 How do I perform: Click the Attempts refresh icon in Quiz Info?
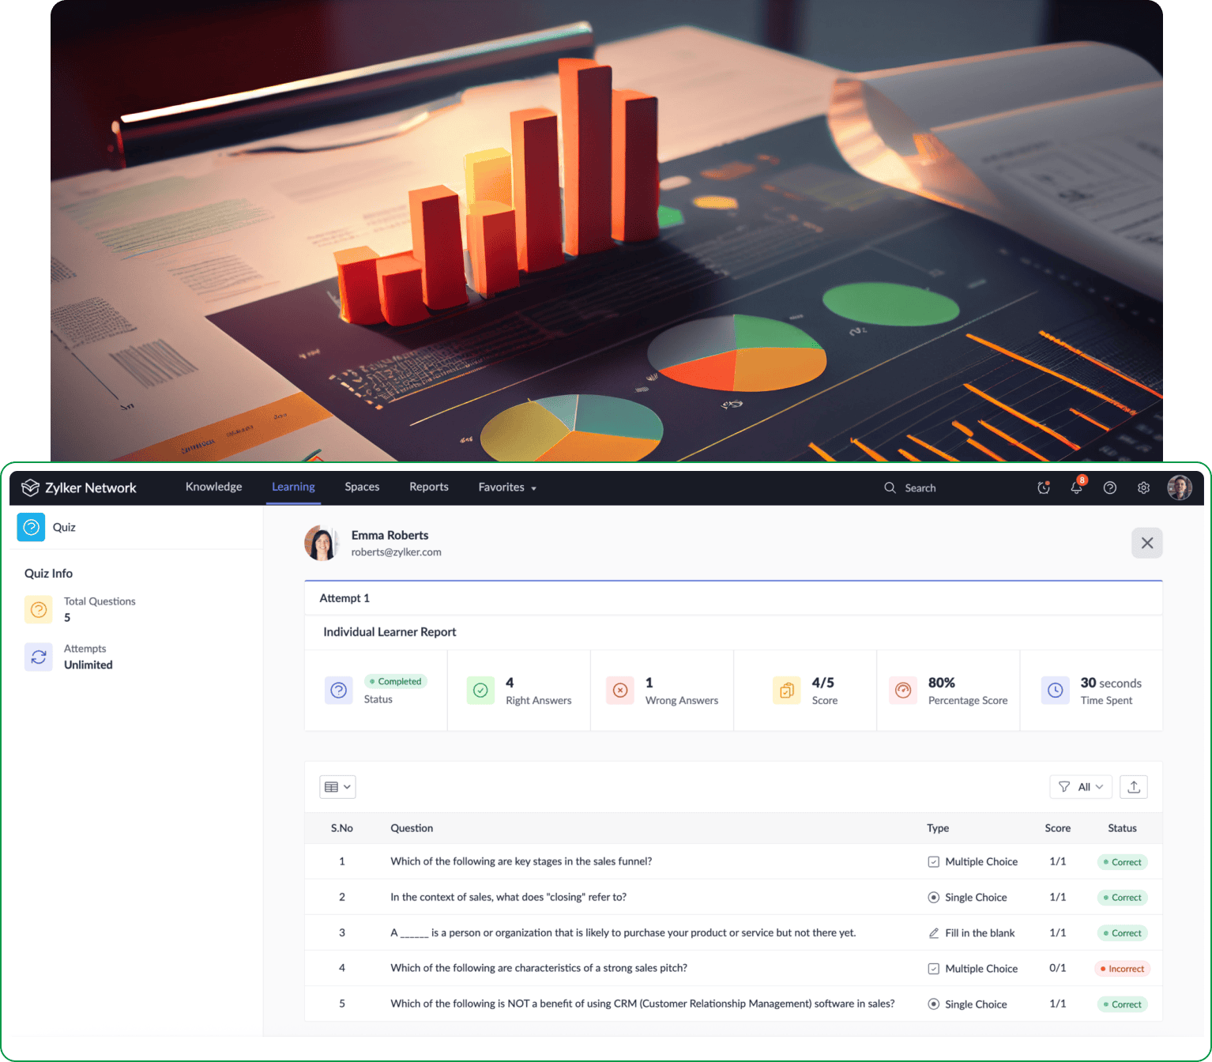pos(38,657)
